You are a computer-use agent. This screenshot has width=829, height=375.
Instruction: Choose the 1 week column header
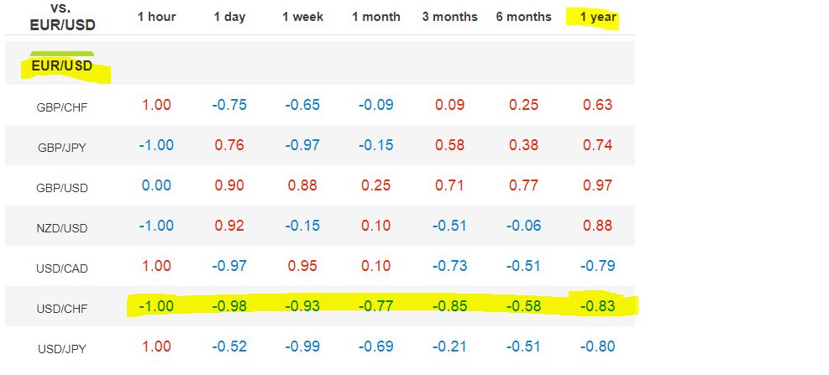303,18
